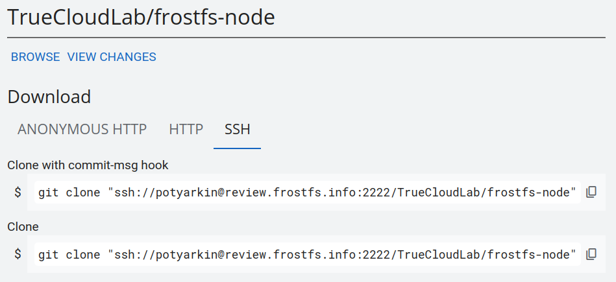Screen dimensions: 616x282
Task: Copy the commit-msg hook clone command
Action: point(591,193)
